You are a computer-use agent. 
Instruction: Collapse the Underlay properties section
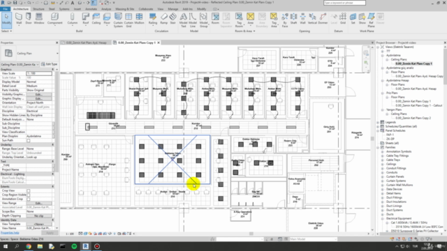[x=52, y=145]
